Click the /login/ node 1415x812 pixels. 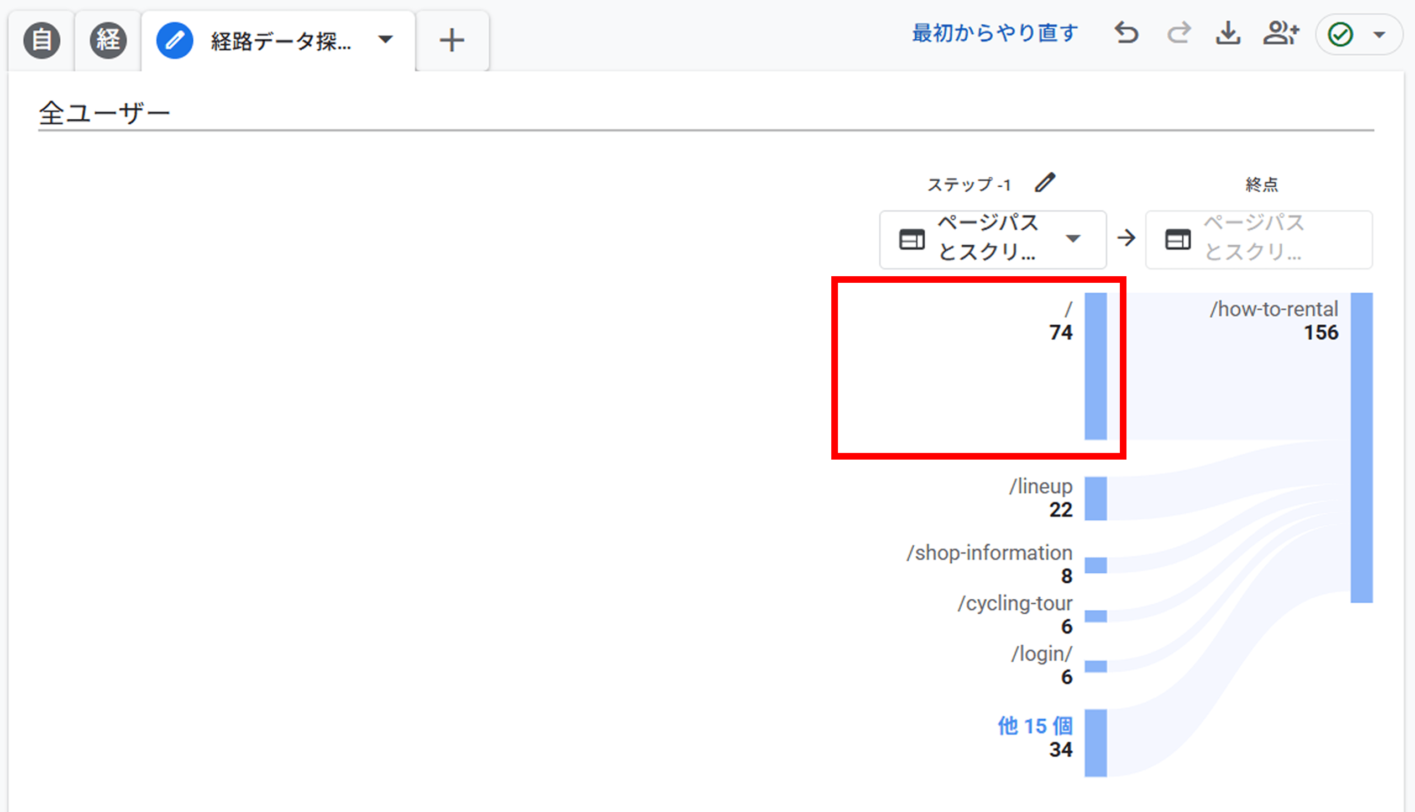[x=1096, y=666]
